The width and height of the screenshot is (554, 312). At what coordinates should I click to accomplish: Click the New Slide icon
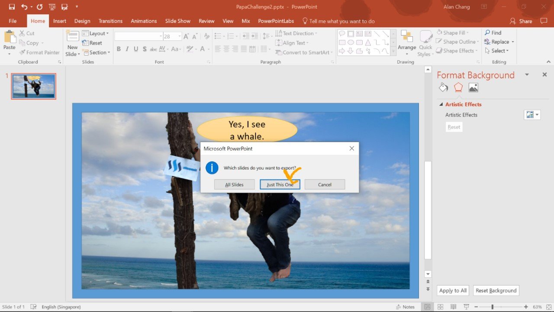[73, 36]
